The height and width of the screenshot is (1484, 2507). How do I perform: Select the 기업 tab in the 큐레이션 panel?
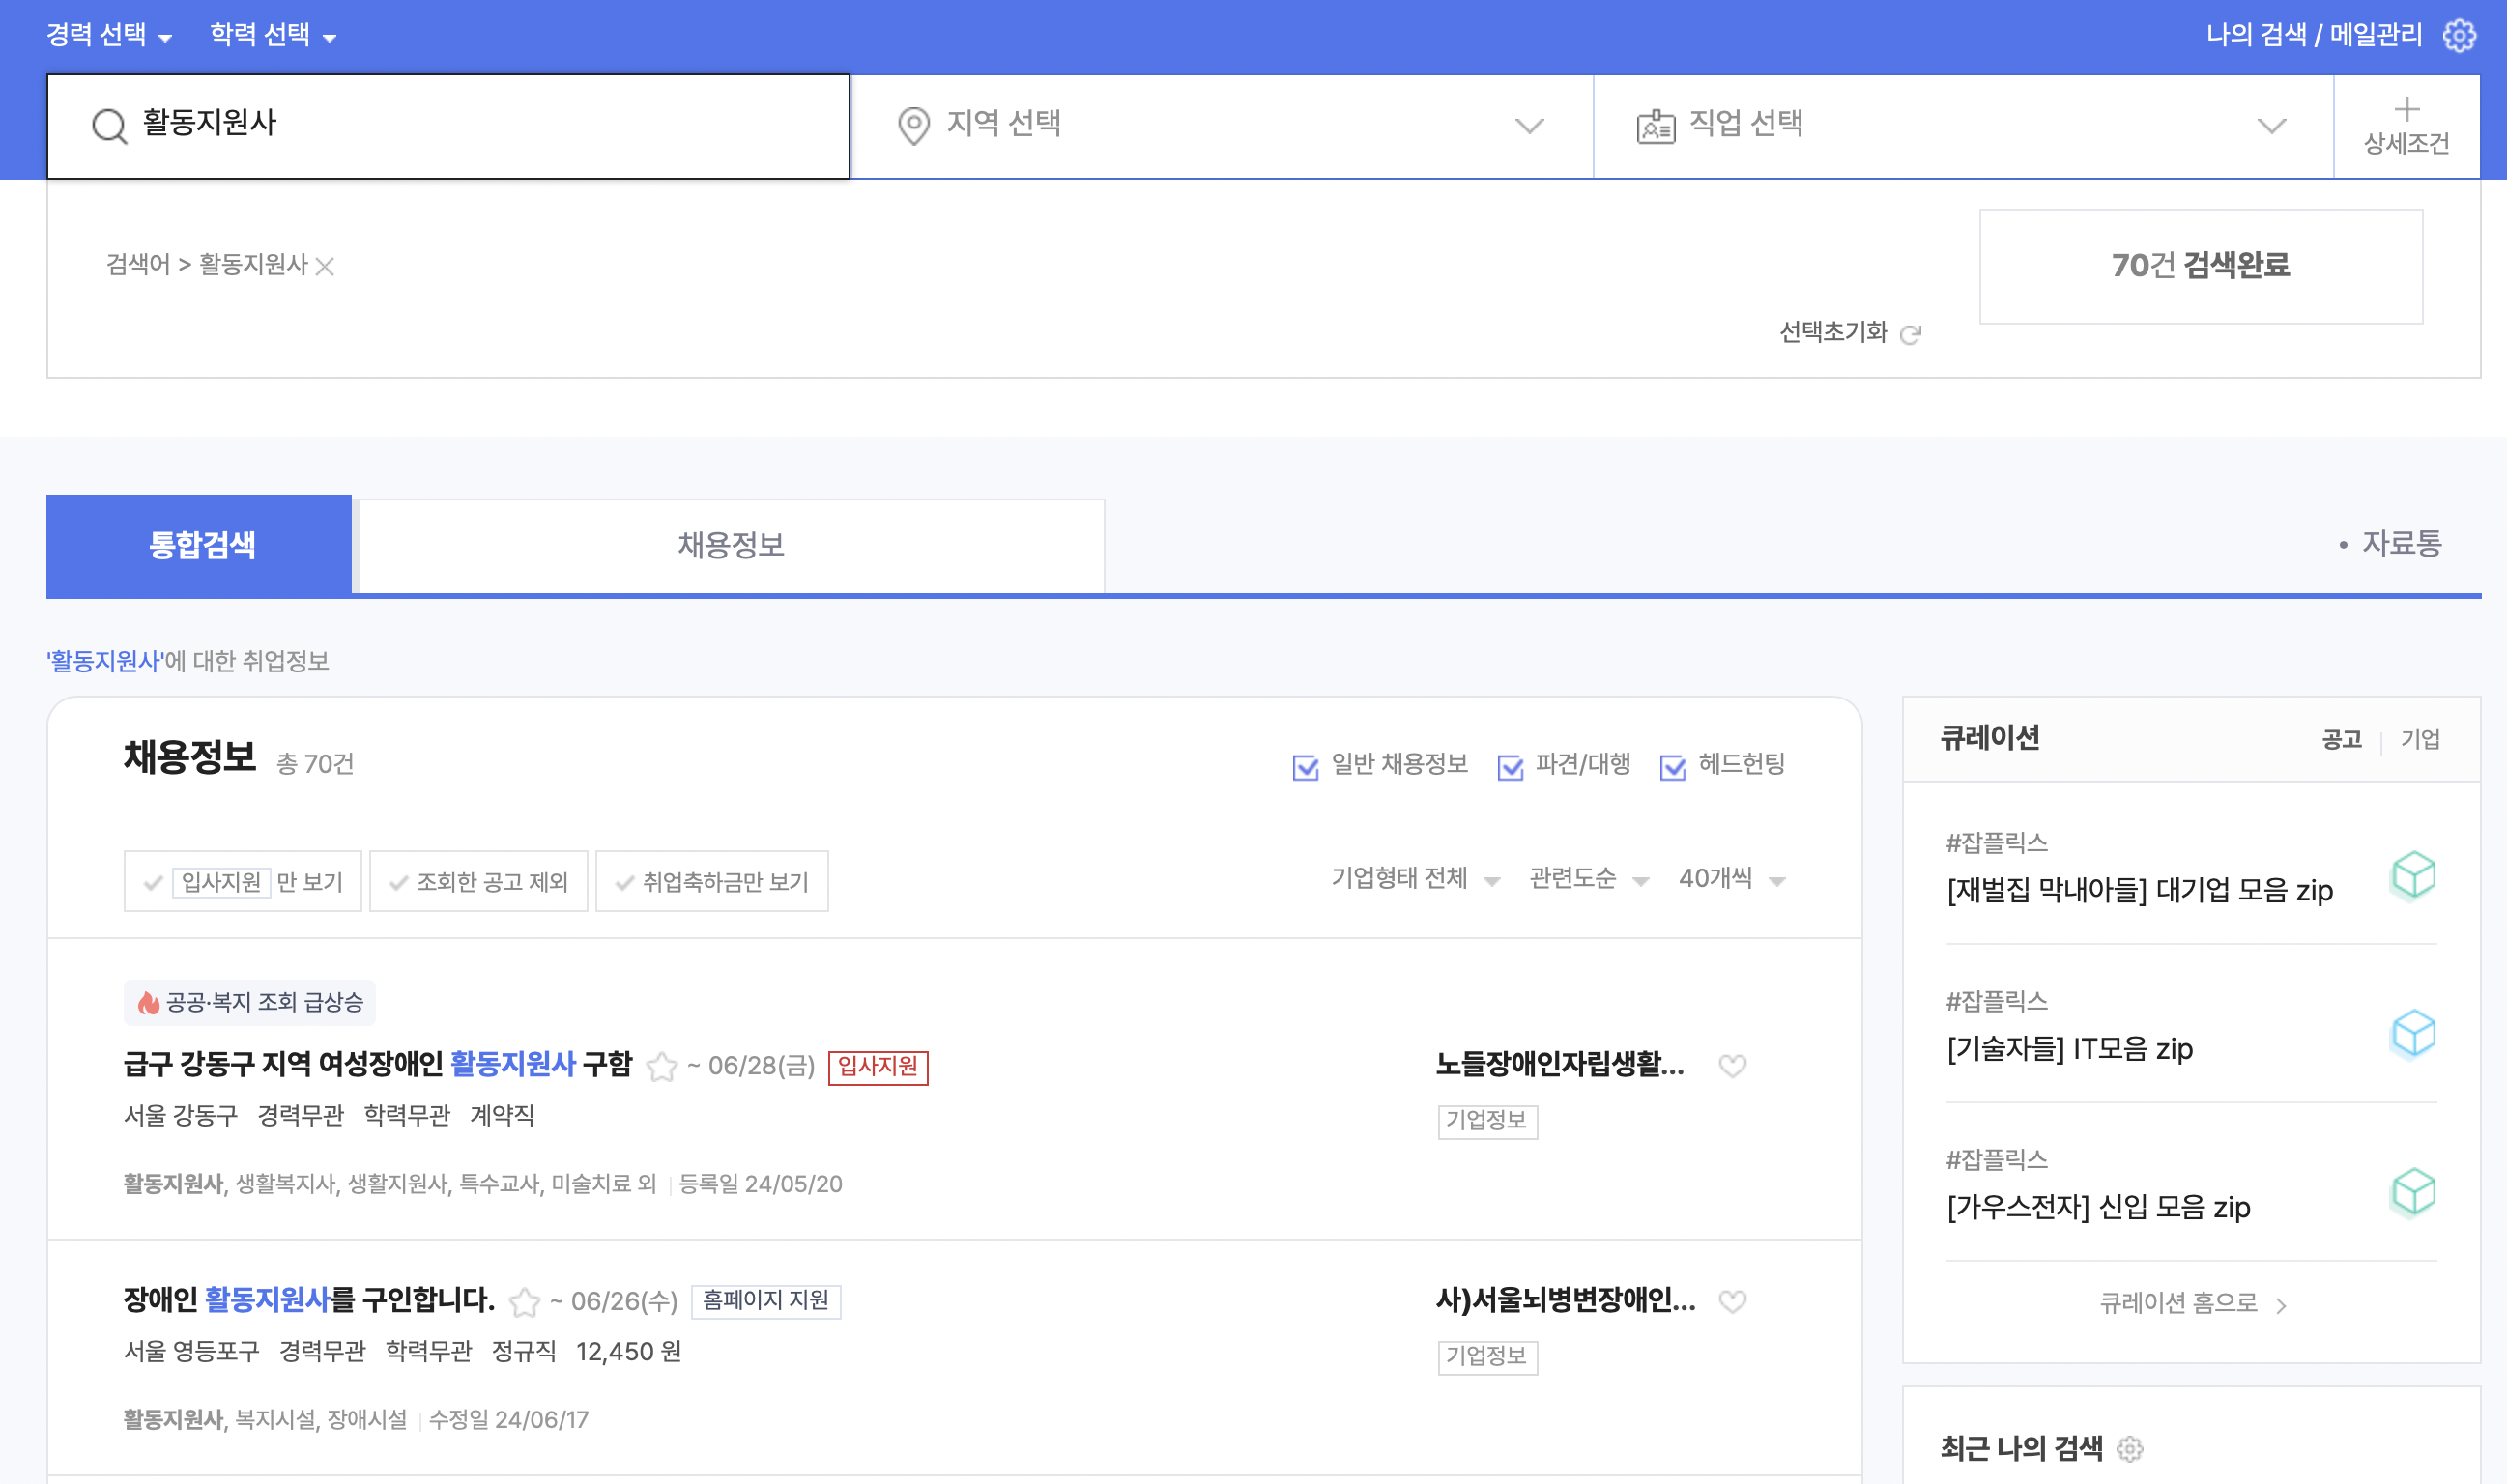coord(2422,739)
